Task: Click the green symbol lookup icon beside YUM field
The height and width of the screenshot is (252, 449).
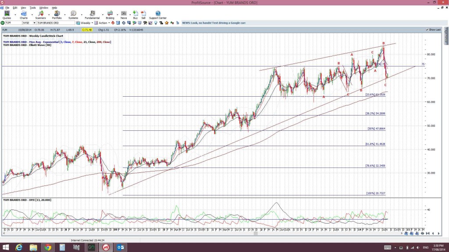Action: (x=3, y=23)
